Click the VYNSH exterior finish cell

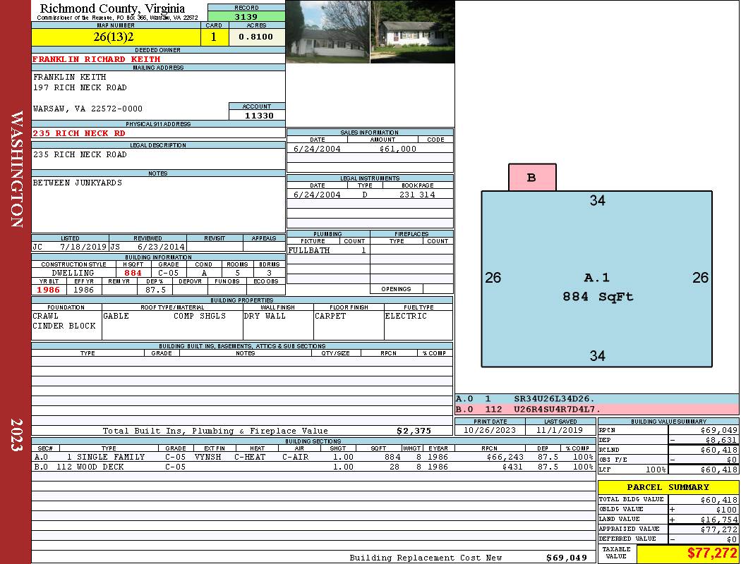point(208,457)
